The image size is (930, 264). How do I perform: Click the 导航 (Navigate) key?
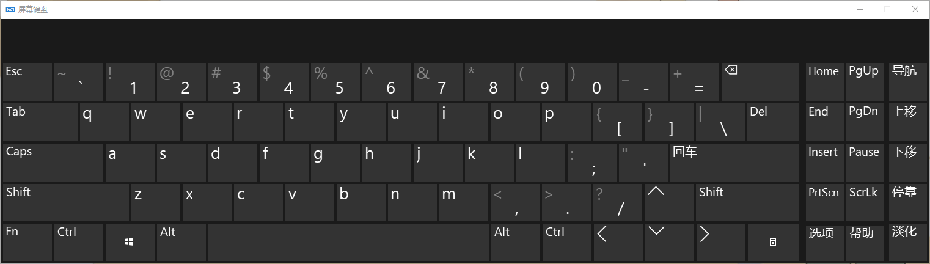tap(907, 81)
